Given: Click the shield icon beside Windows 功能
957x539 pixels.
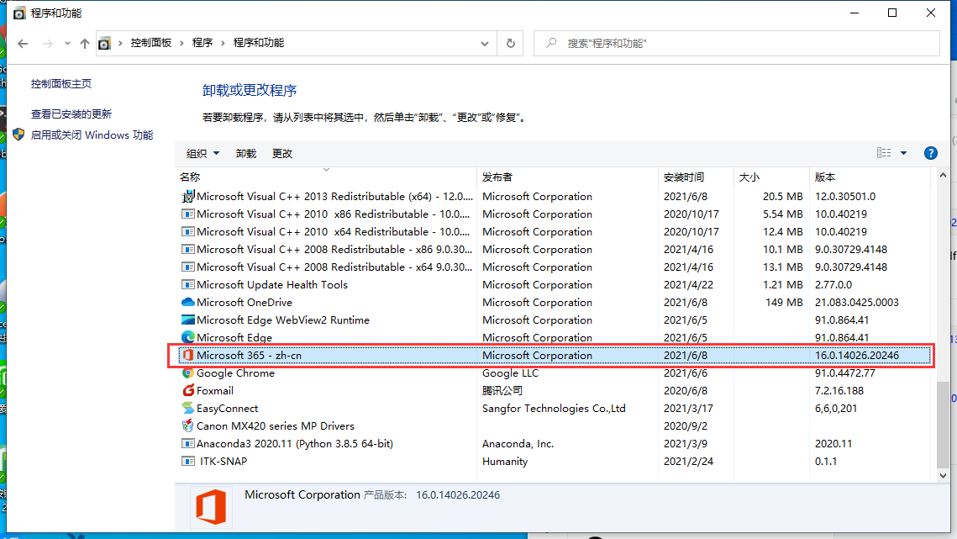Looking at the screenshot, I should click(x=18, y=135).
